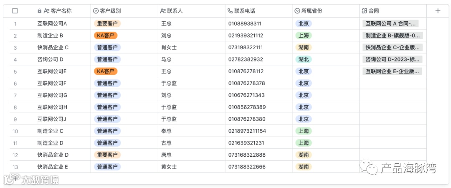Open 上海 province tag for 制造企业 B
Screen dimensions: 451x188
(x=304, y=36)
